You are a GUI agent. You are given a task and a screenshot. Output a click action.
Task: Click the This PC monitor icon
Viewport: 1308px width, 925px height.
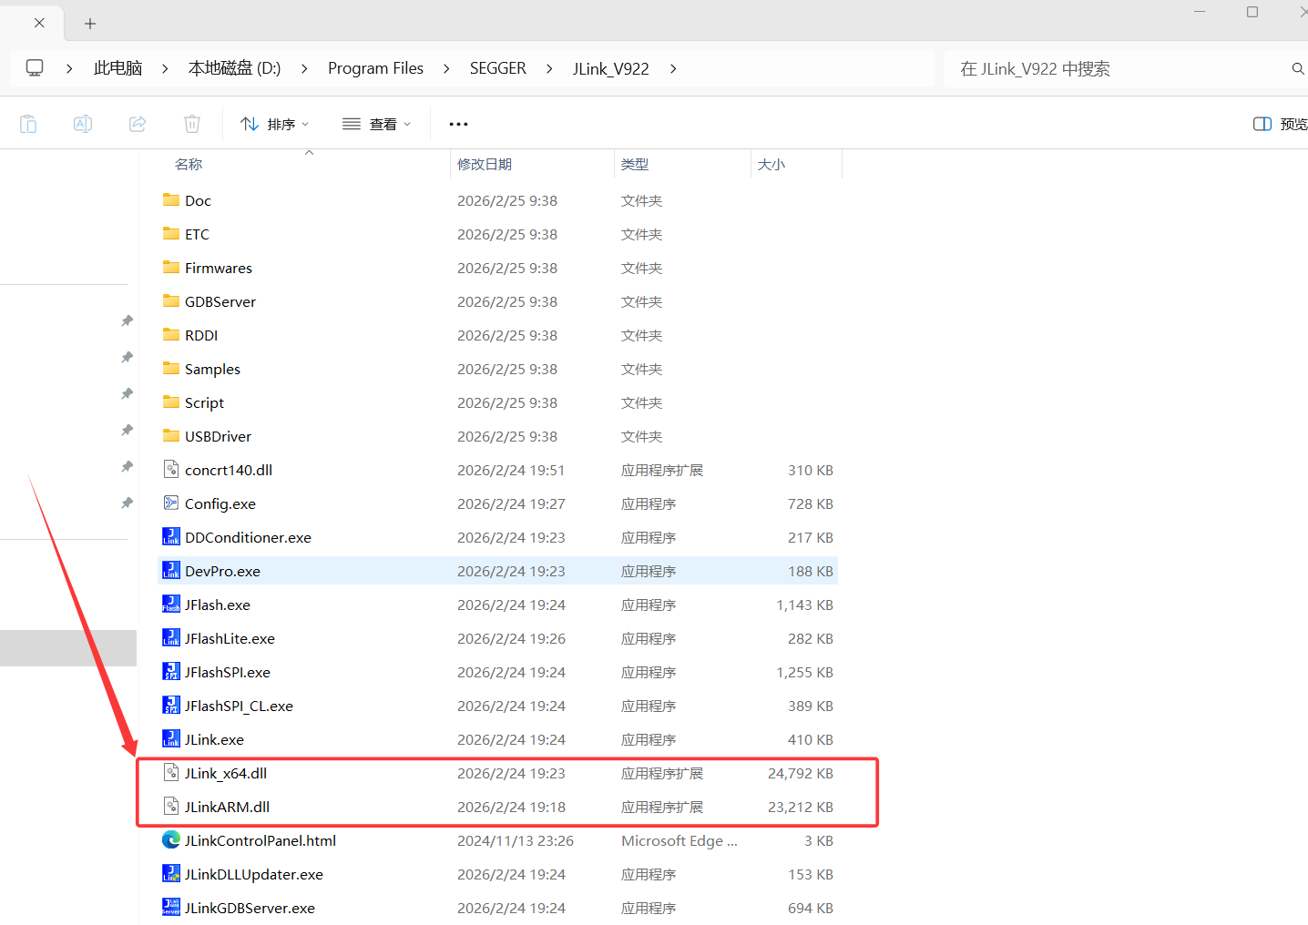(x=35, y=68)
